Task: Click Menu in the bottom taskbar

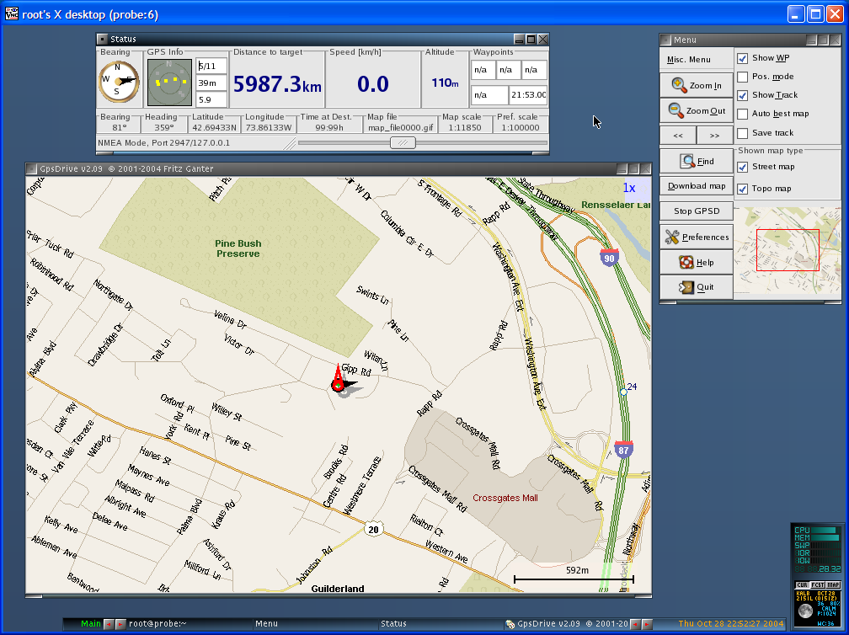Action: (266, 623)
